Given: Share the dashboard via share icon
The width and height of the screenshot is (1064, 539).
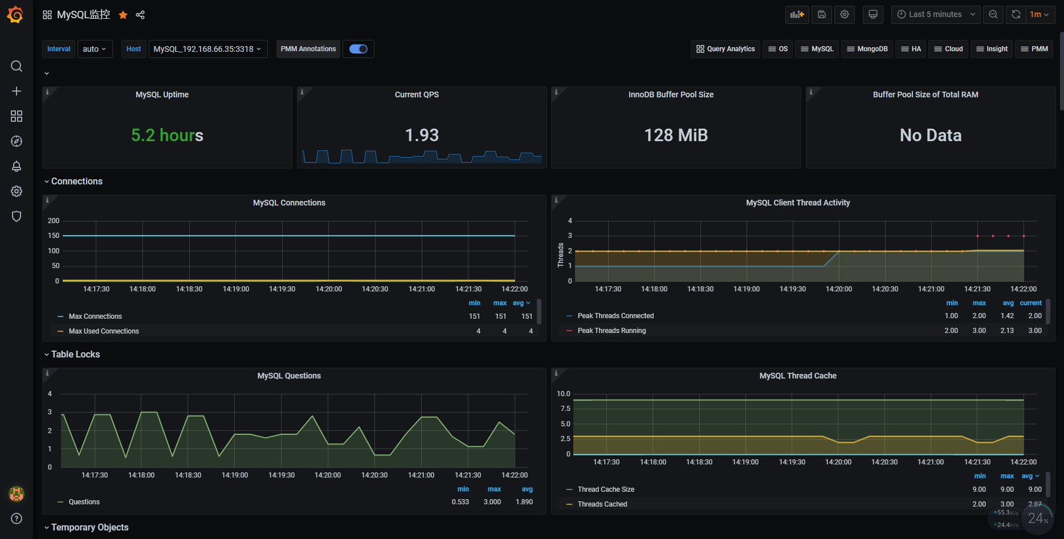Looking at the screenshot, I should tap(140, 15).
